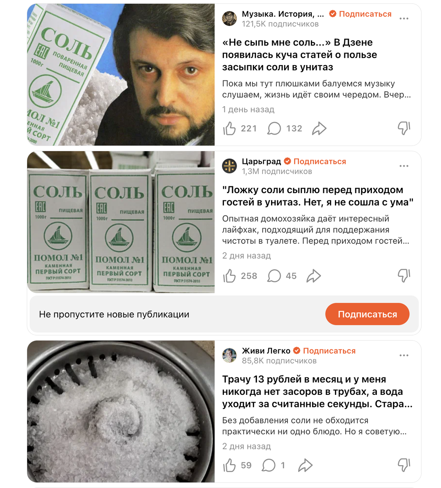This screenshot has width=441, height=488.
Task: Open more options for Царьград post
Action: click(404, 166)
